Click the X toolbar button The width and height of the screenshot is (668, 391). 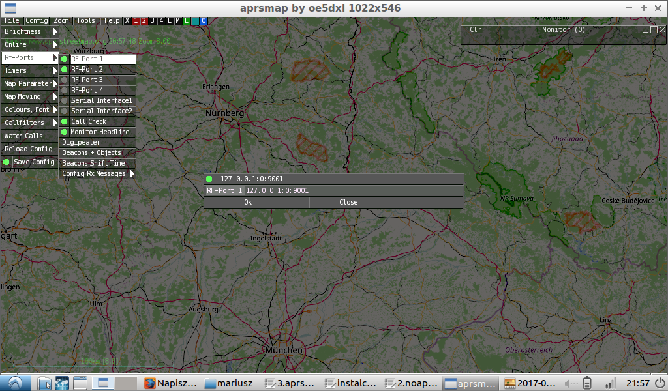127,20
